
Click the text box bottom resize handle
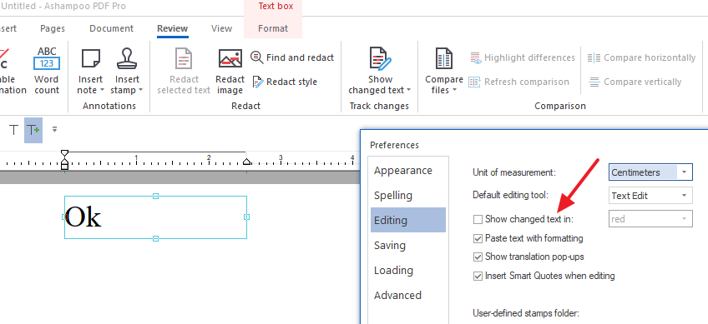click(x=156, y=238)
